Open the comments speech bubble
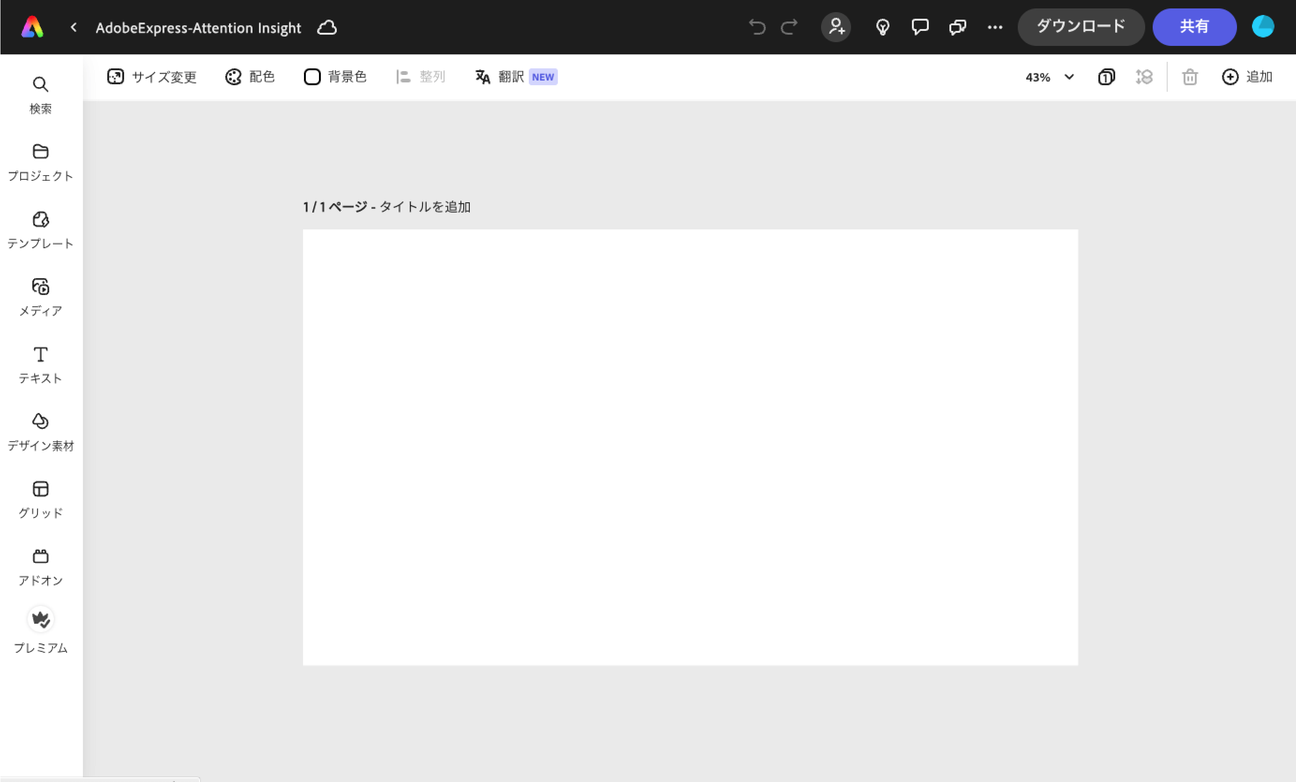1296x782 pixels. click(x=920, y=27)
